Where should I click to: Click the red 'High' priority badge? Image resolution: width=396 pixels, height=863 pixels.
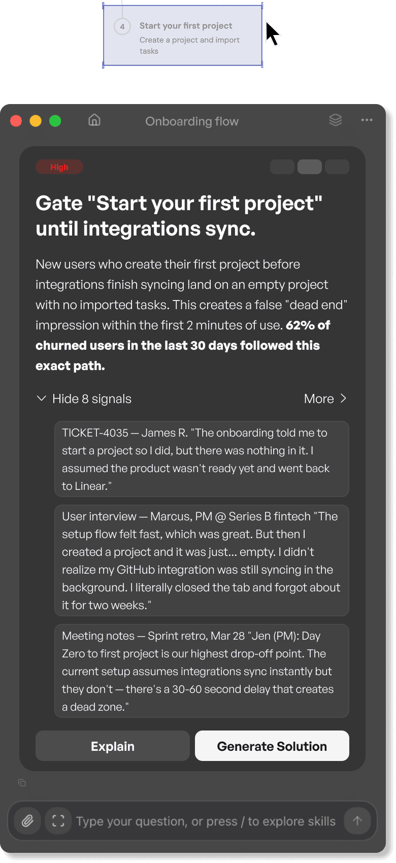pyautogui.click(x=59, y=167)
